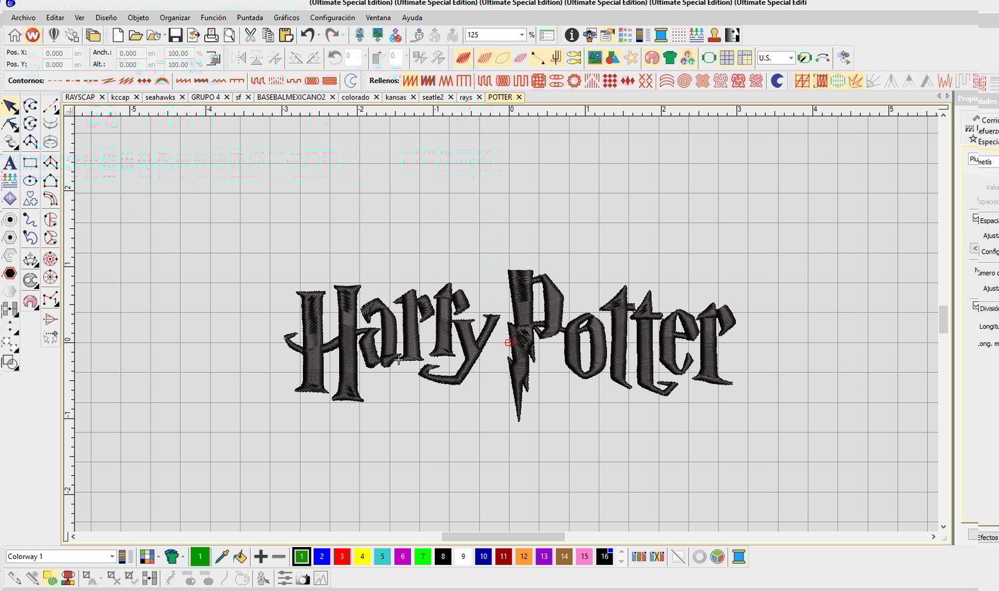Undo the last action
The width and height of the screenshot is (999, 591).
[307, 35]
